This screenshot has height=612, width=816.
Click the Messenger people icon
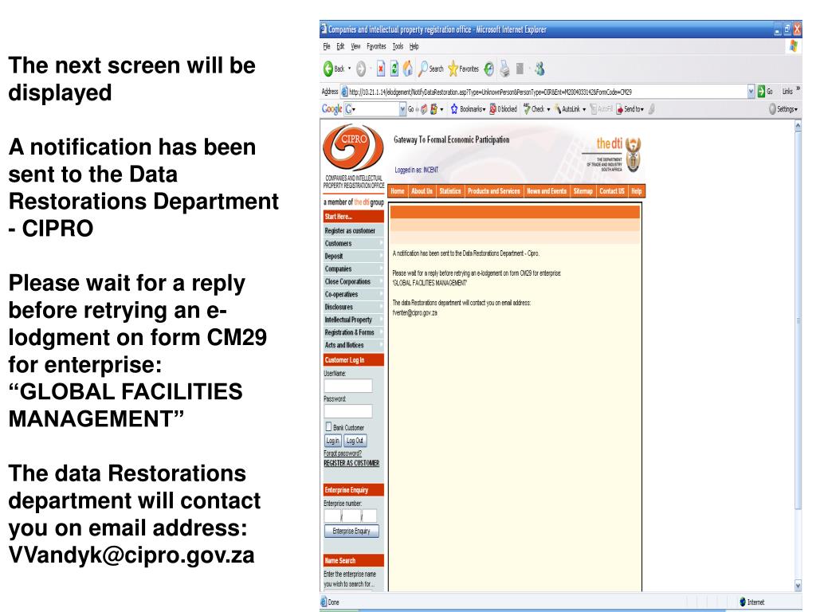(540, 69)
